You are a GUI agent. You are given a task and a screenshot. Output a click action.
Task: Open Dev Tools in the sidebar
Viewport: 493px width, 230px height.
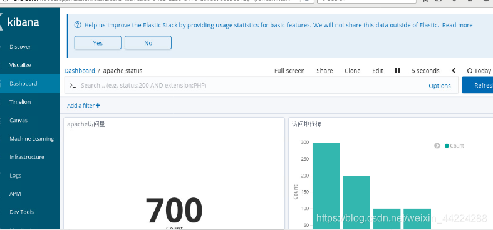21,212
